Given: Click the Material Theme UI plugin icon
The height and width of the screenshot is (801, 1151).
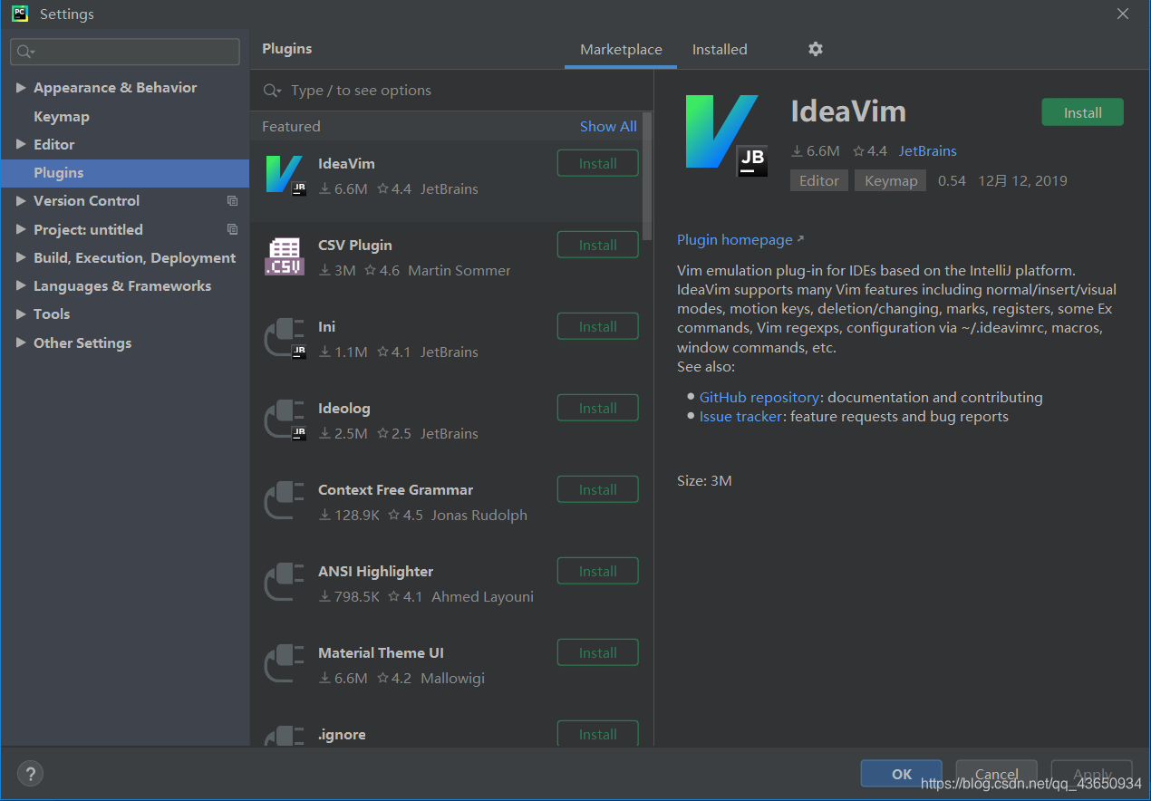Looking at the screenshot, I should [285, 664].
